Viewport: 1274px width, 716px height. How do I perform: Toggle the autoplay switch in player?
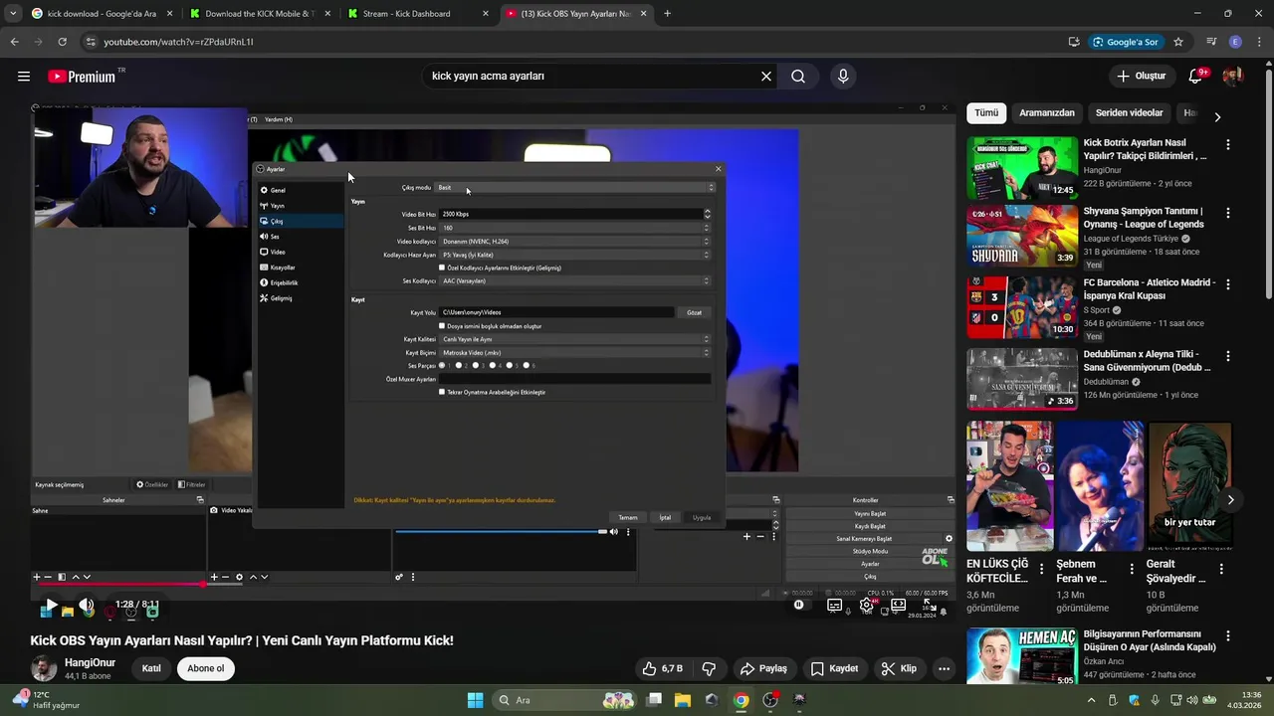[800, 605]
